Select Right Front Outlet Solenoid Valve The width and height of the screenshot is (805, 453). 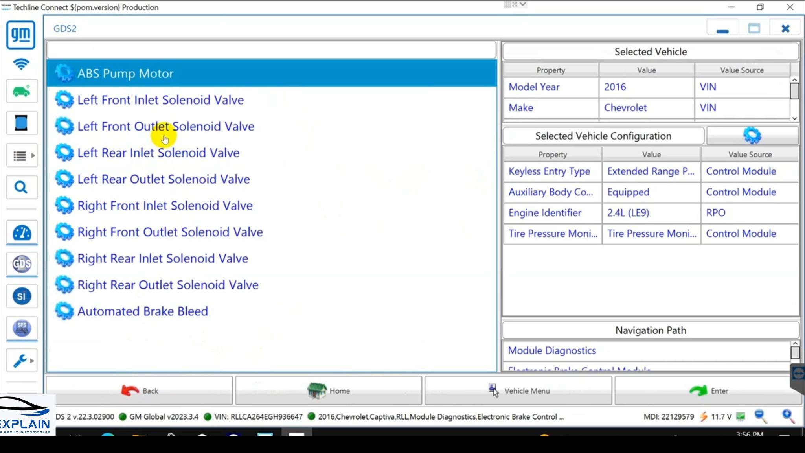click(272, 232)
